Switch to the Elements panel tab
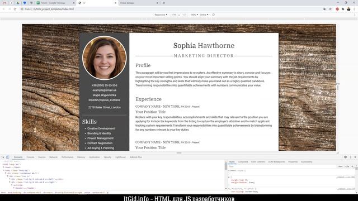The height and width of the screenshot is (201, 358). (x=18, y=157)
